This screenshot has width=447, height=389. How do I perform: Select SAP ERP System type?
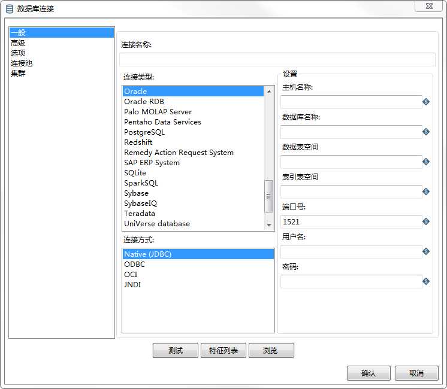click(x=194, y=163)
